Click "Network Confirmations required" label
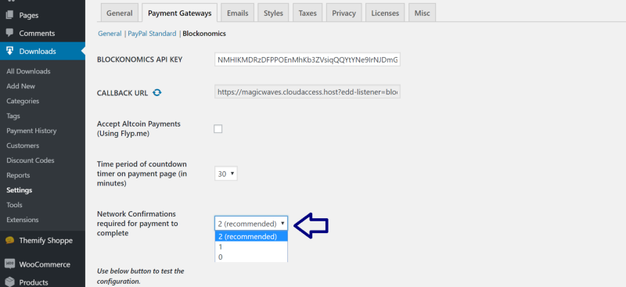Screen dimensions: 626x287 (138, 224)
